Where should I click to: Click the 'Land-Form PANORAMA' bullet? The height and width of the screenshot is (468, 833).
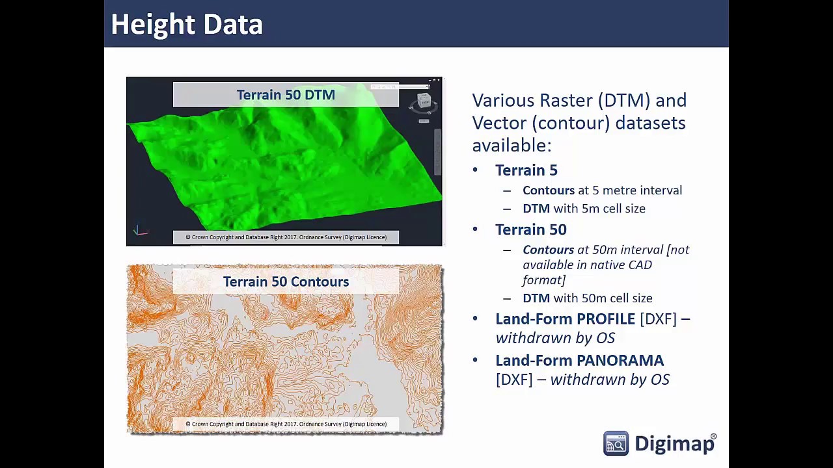click(x=582, y=370)
